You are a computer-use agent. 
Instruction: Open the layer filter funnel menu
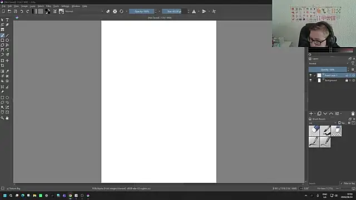[x=353, y=63]
